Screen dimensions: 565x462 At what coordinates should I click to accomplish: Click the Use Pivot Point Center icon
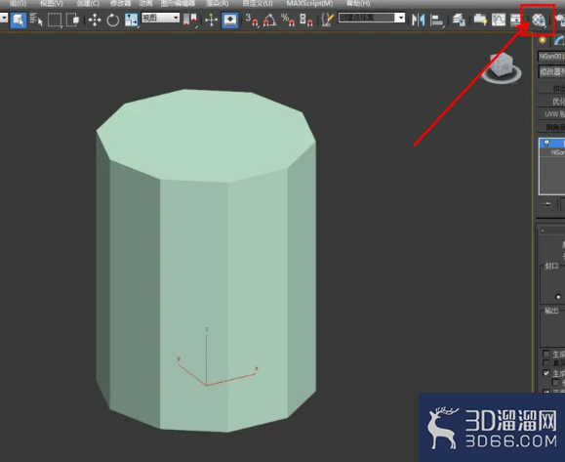point(190,20)
